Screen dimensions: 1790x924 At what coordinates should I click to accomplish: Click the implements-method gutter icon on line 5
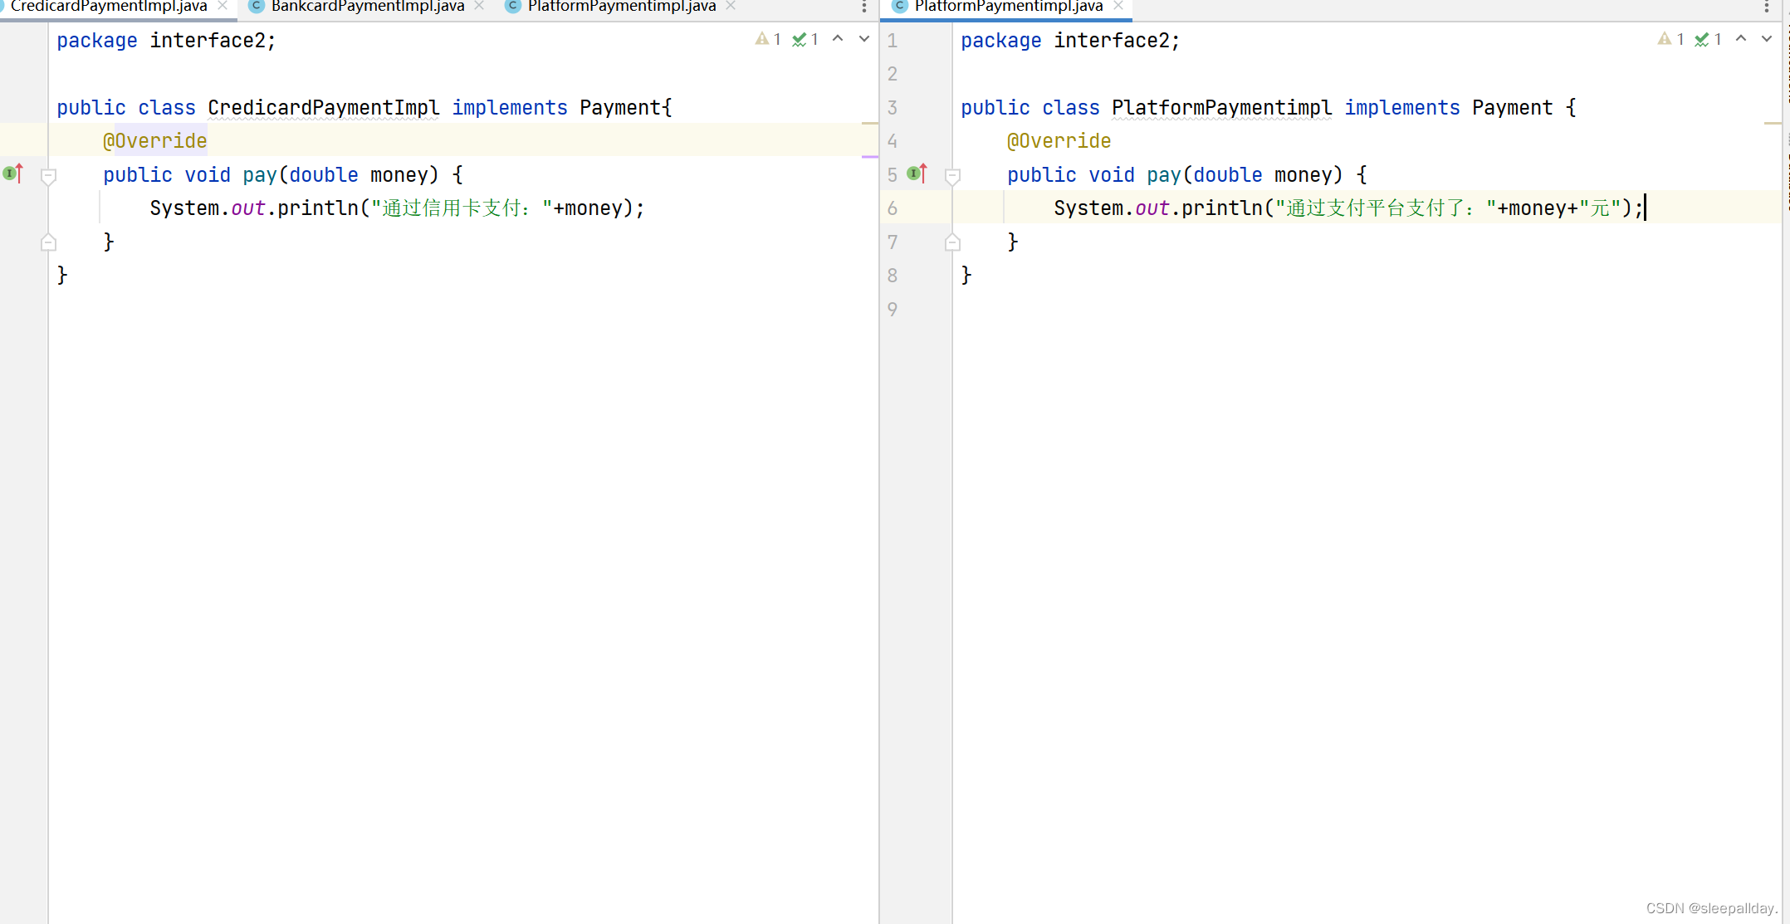(917, 174)
